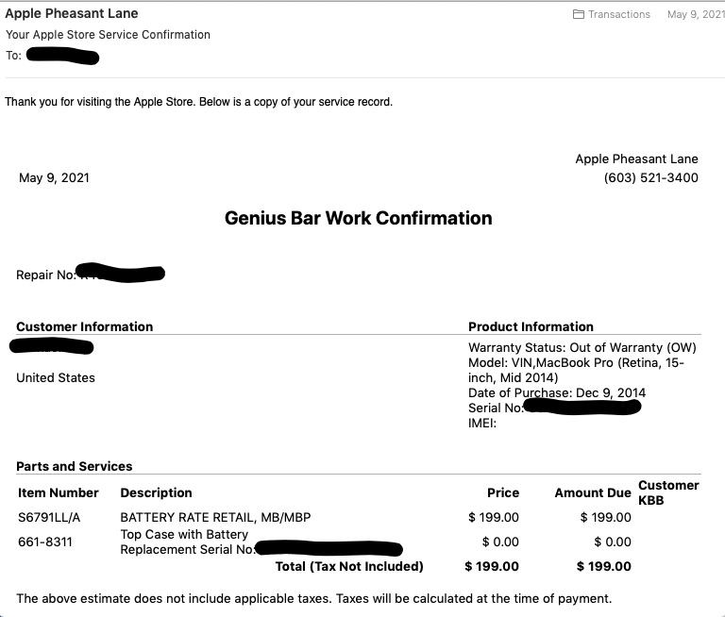This screenshot has height=617, width=725.
Task: Click the Thank you for visiting sentence
Action: coord(199,102)
